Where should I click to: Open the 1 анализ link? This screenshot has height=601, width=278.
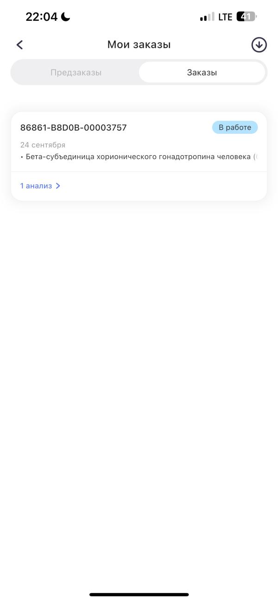pyautogui.click(x=36, y=186)
